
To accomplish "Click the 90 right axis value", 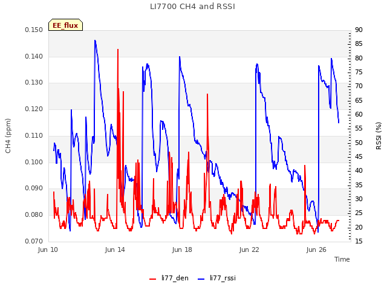I will 359,30.
